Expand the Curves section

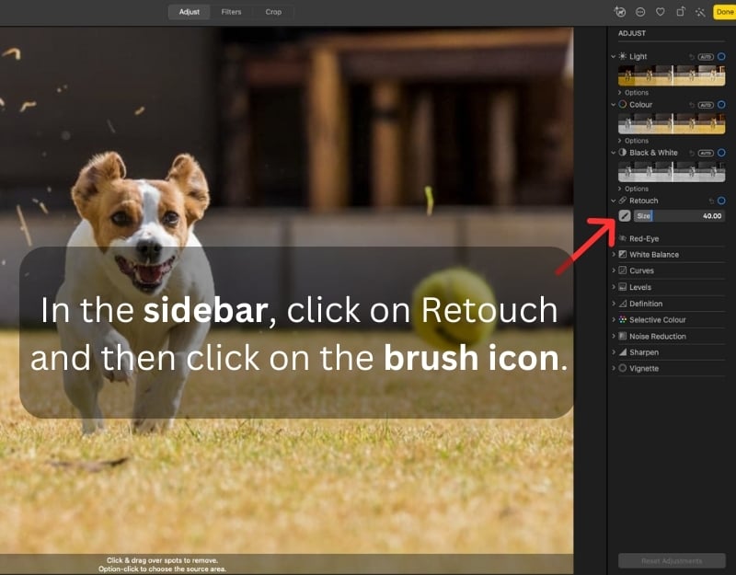[669, 270]
